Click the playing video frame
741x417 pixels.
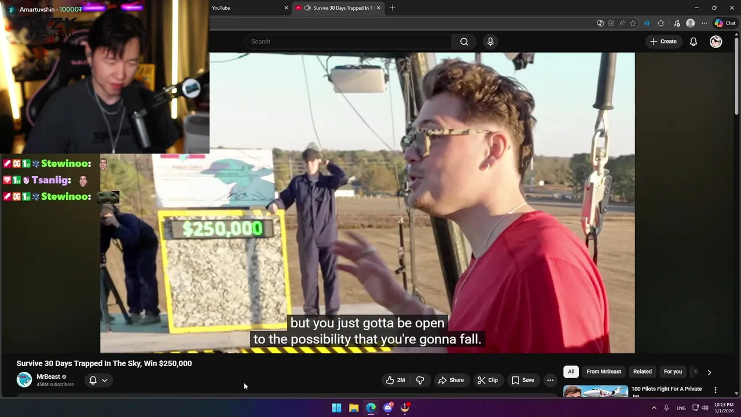(x=367, y=203)
